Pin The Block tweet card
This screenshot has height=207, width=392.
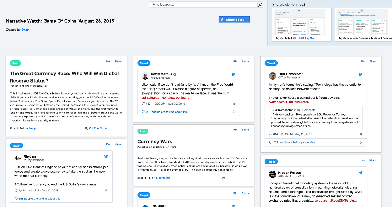(x=235, y=193)
